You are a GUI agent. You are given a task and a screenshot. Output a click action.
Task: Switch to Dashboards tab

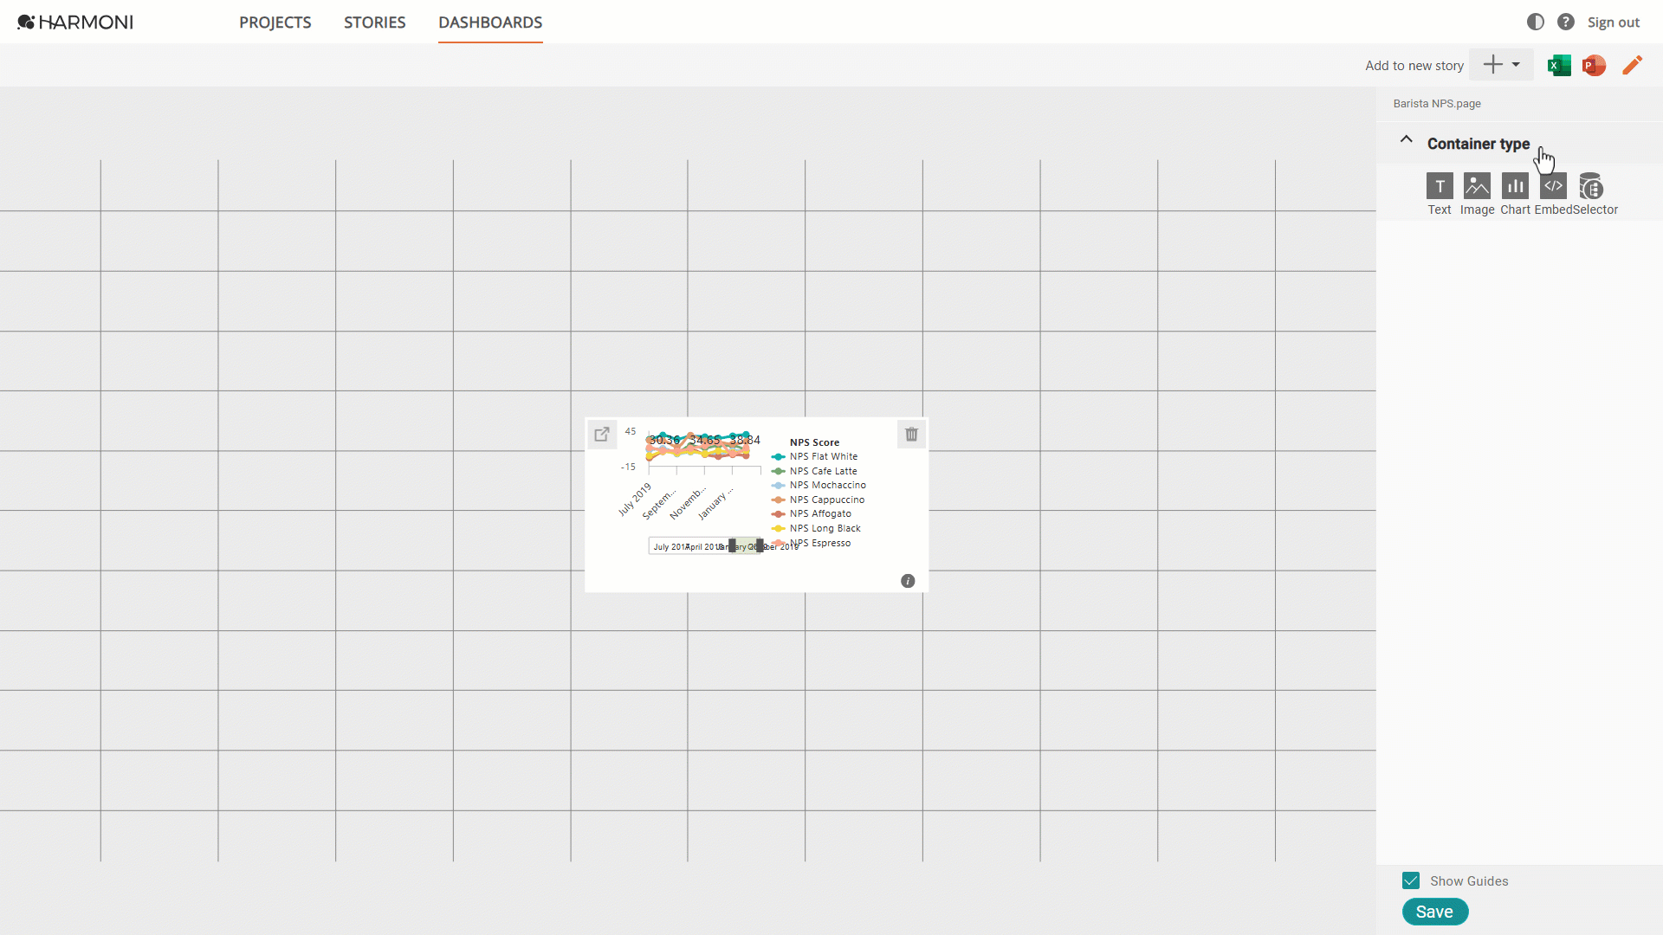490,23
